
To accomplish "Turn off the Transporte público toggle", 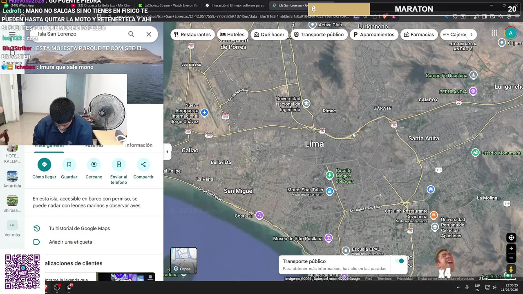I will click(399, 261).
